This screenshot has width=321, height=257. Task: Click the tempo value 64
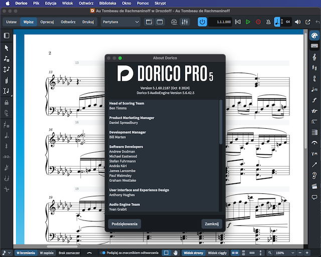tap(288, 22)
